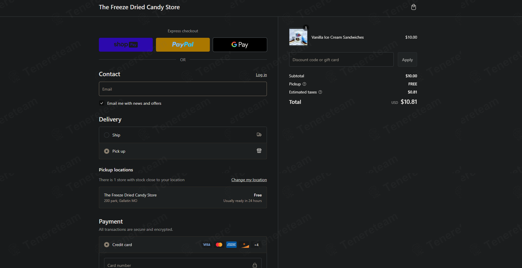The width and height of the screenshot is (522, 268).
Task: Focus the Discount code or gift card field
Action: click(x=341, y=60)
